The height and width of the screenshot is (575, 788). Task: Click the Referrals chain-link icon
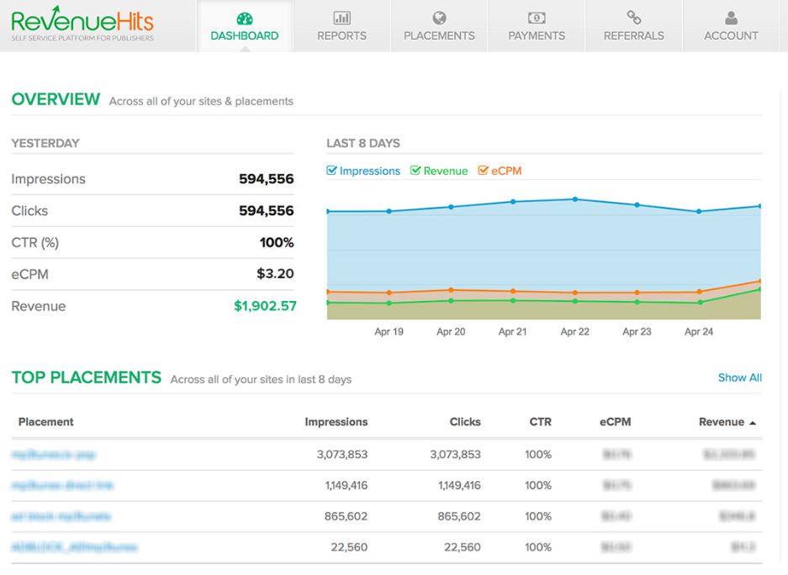(633, 17)
